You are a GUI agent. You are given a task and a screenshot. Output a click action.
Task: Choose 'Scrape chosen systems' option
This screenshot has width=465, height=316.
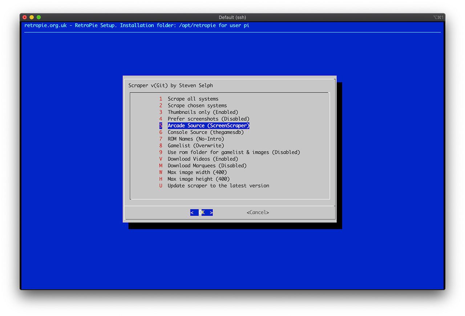[x=197, y=105]
